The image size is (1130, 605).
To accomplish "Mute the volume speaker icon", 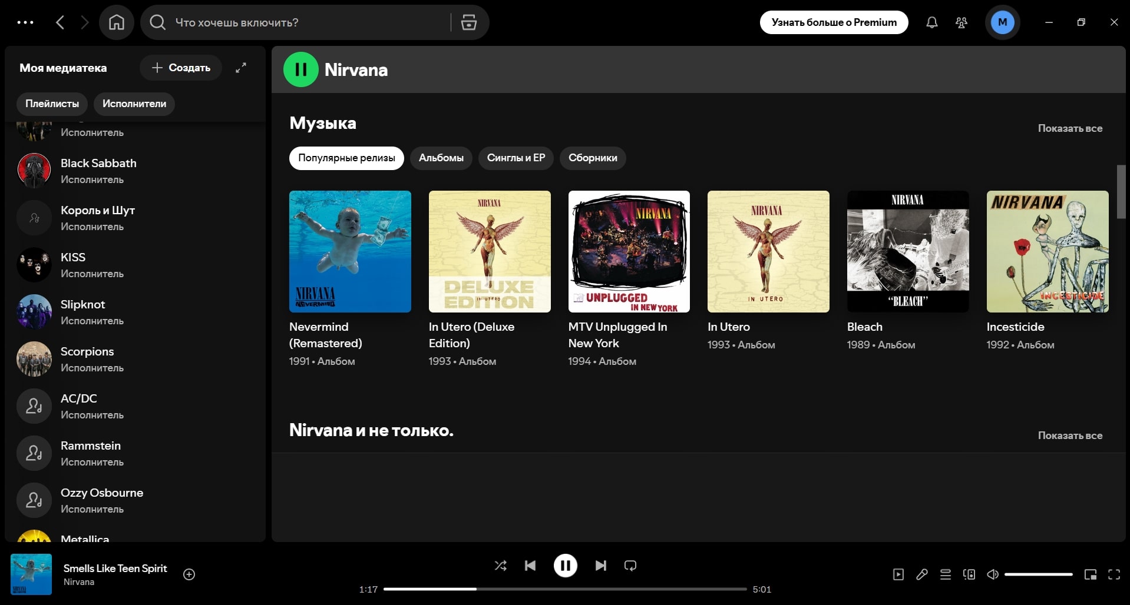I will (x=993, y=574).
